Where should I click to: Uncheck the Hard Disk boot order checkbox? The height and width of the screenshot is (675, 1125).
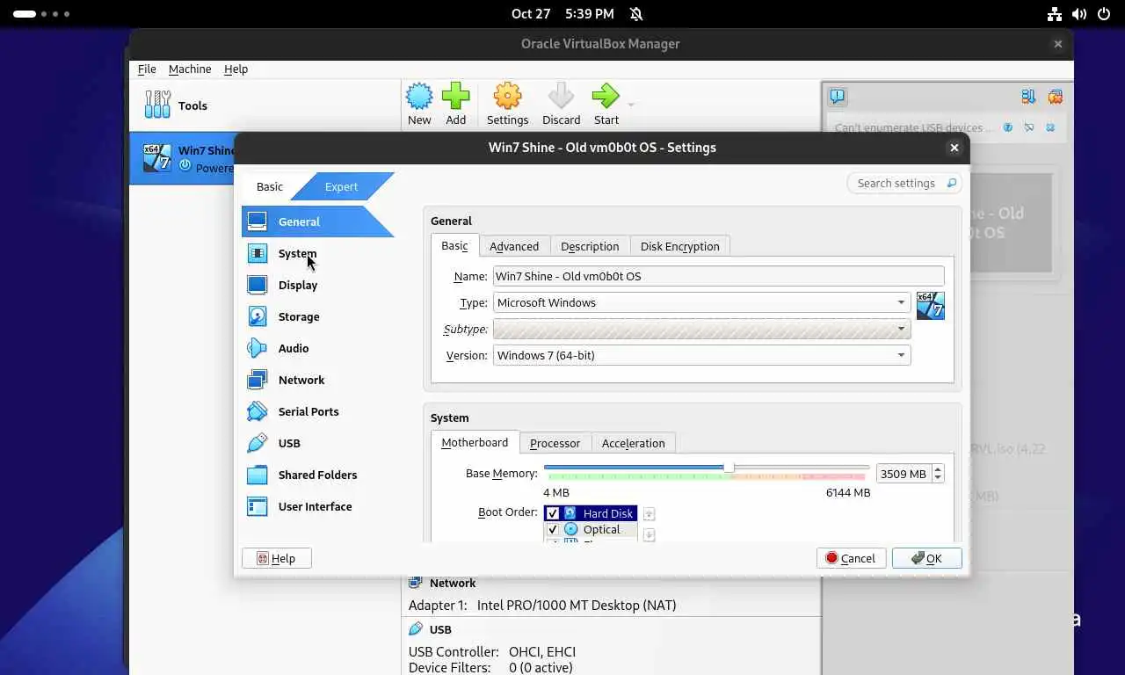click(x=552, y=513)
